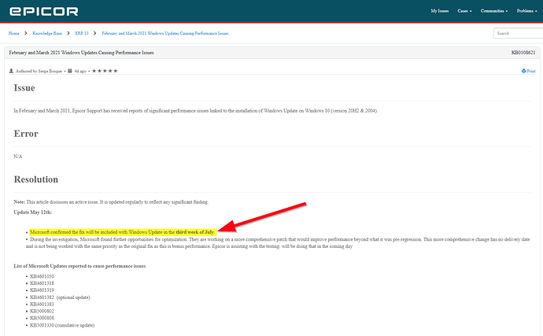The width and height of the screenshot is (543, 336).
Task: Expand the Cases dropdown menu
Action: click(464, 11)
